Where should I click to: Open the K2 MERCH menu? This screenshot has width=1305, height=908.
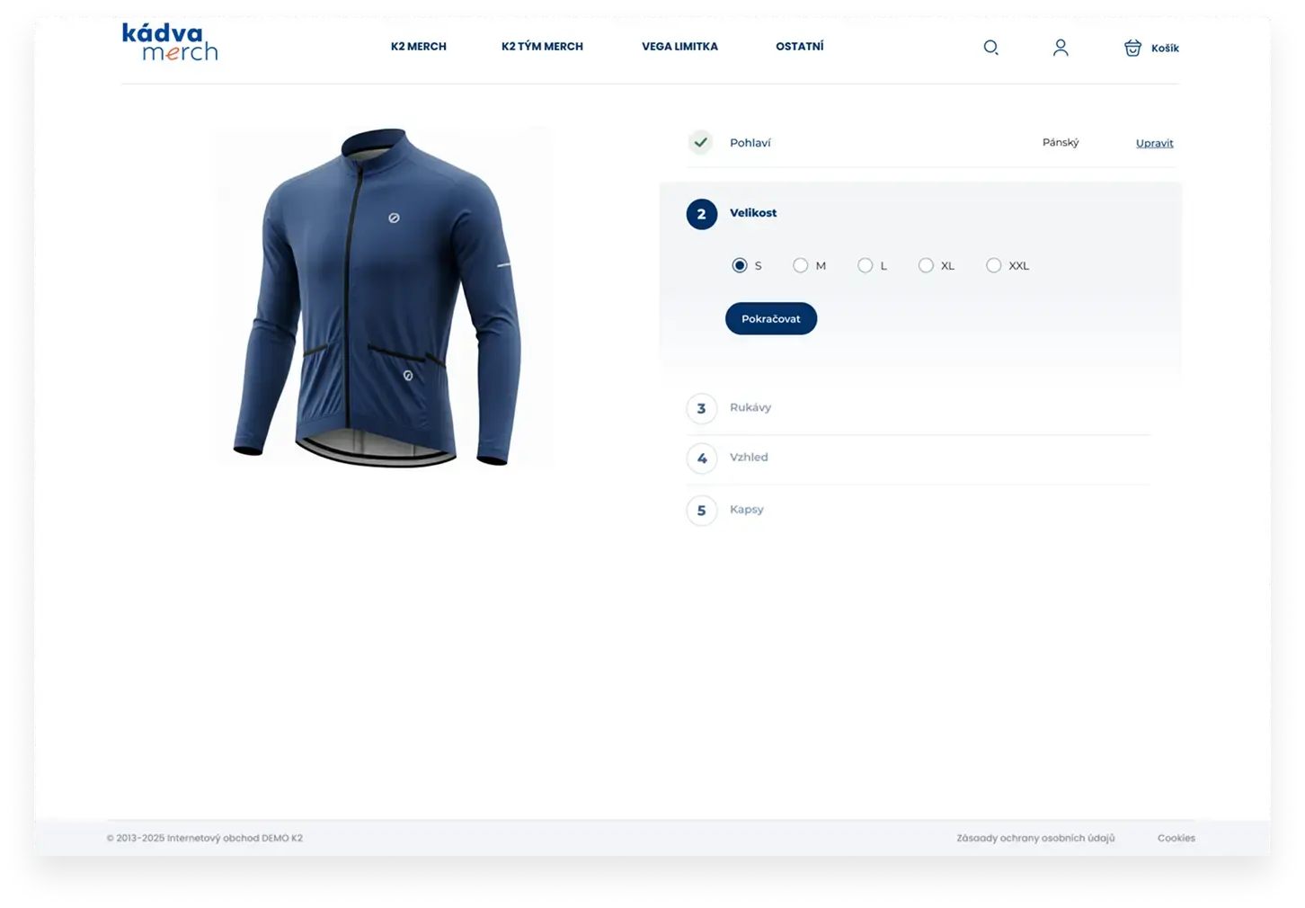[418, 47]
